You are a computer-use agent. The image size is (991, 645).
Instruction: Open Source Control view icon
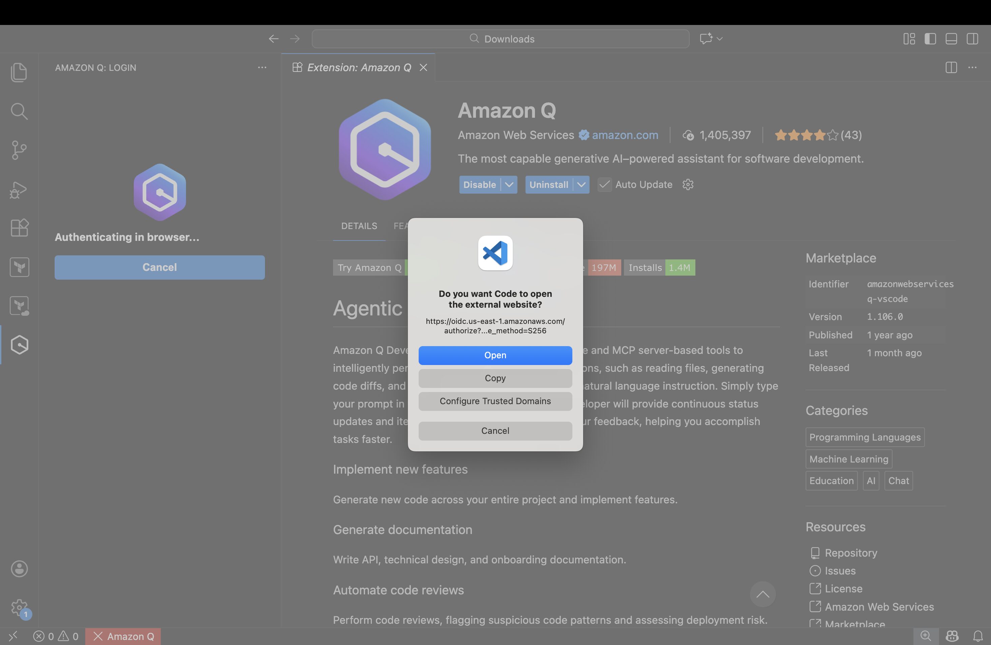pos(19,150)
